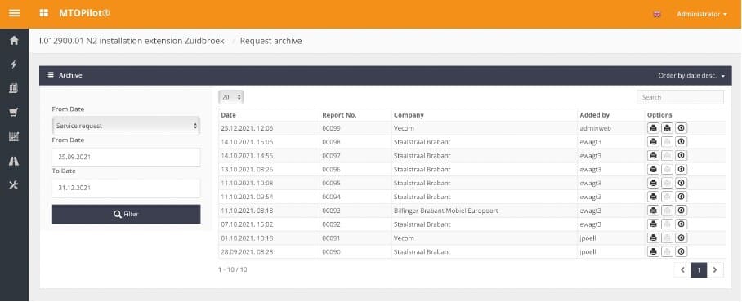Click the circled arrow icon for report 00092
The image size is (742, 302).
681,224
